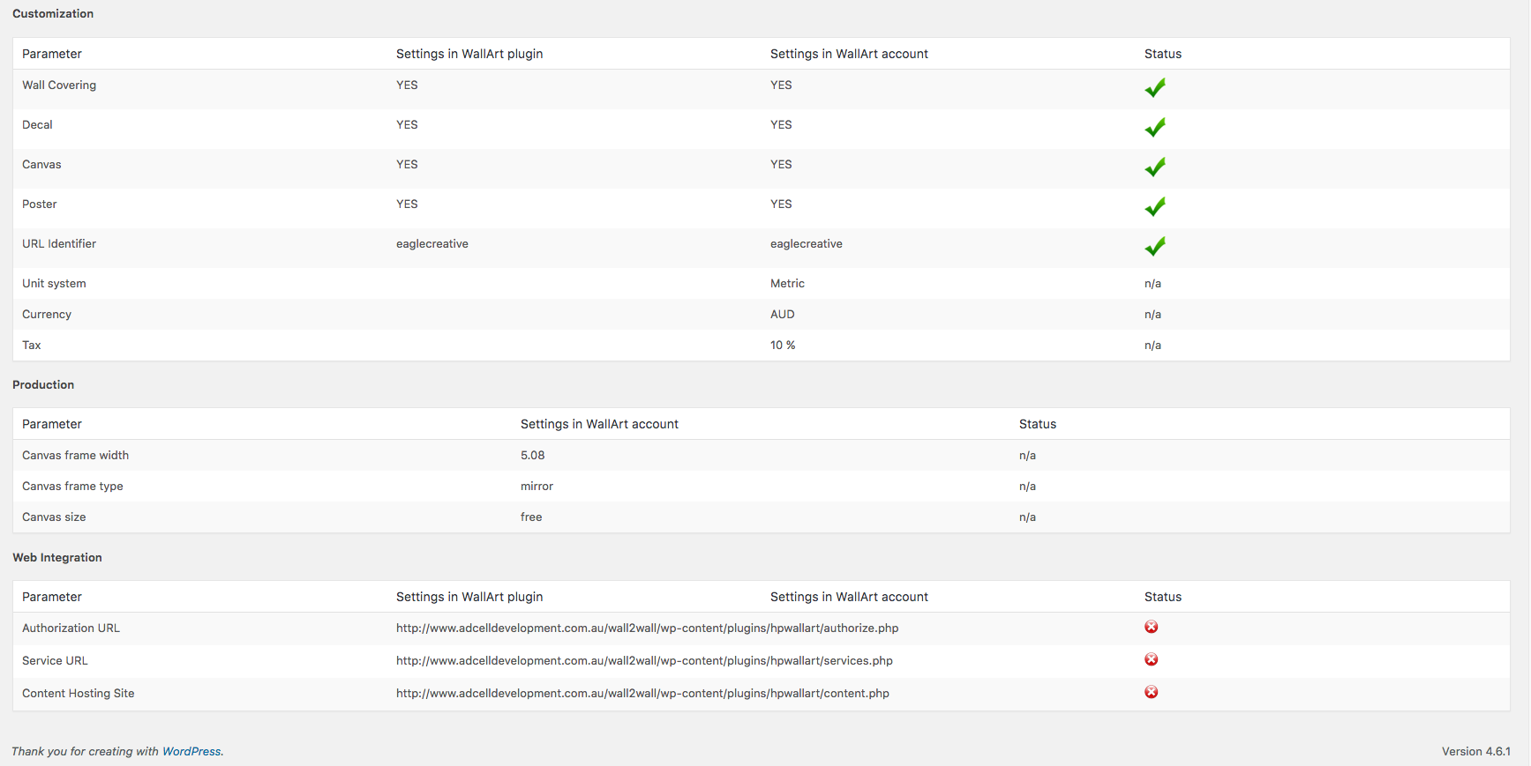This screenshot has height=766, width=1531.
Task: Click the Canvas frame type mirror value
Action: click(x=537, y=486)
